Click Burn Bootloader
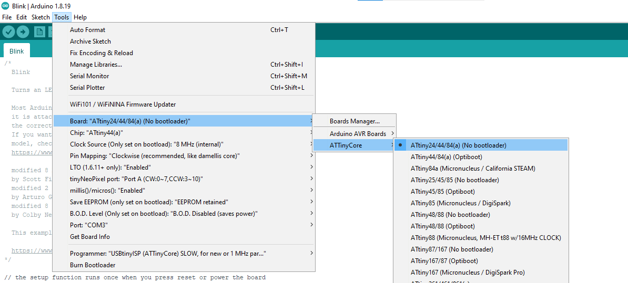Screen dimensions: 628x283 [x=184, y=265]
